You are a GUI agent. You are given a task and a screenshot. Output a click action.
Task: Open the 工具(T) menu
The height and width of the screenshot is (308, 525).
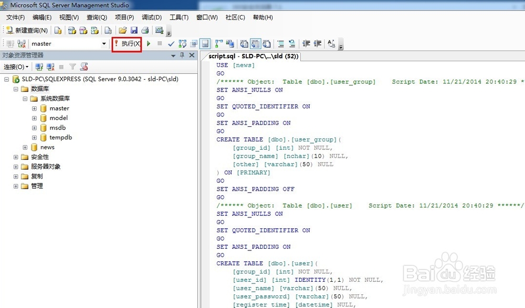[x=179, y=17]
